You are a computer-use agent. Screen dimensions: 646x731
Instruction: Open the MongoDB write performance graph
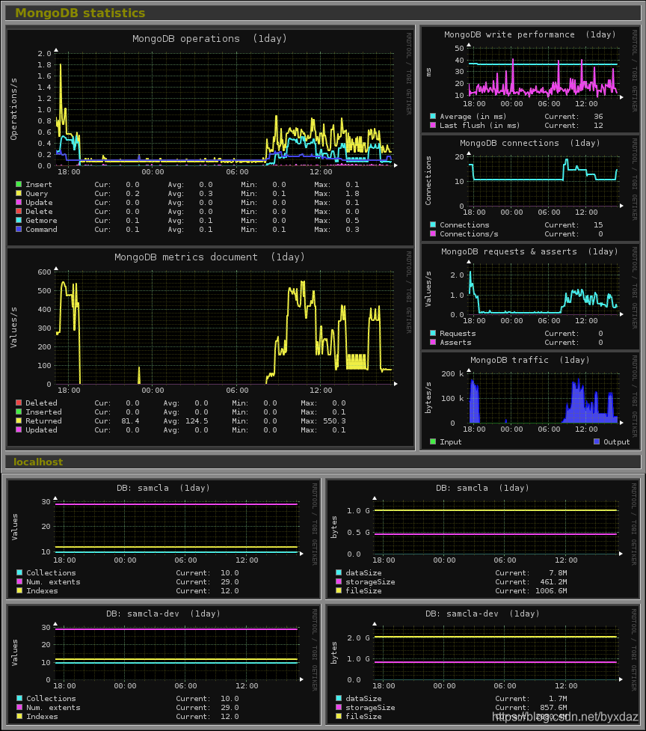coord(531,80)
